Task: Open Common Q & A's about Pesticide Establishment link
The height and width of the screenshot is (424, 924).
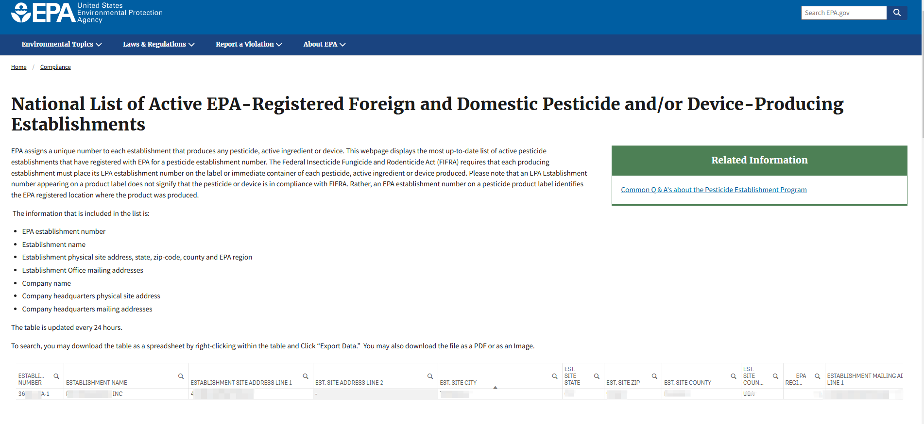Action: pyautogui.click(x=714, y=190)
